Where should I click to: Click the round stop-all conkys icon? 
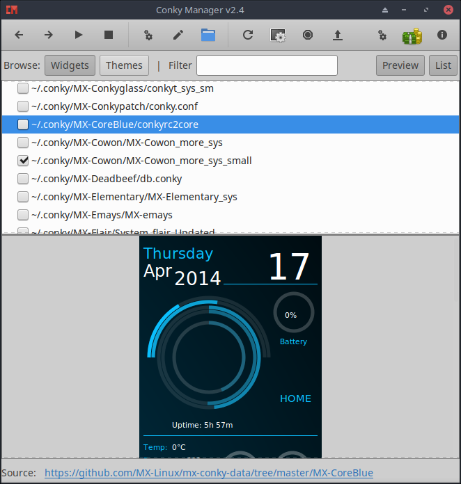(x=308, y=35)
